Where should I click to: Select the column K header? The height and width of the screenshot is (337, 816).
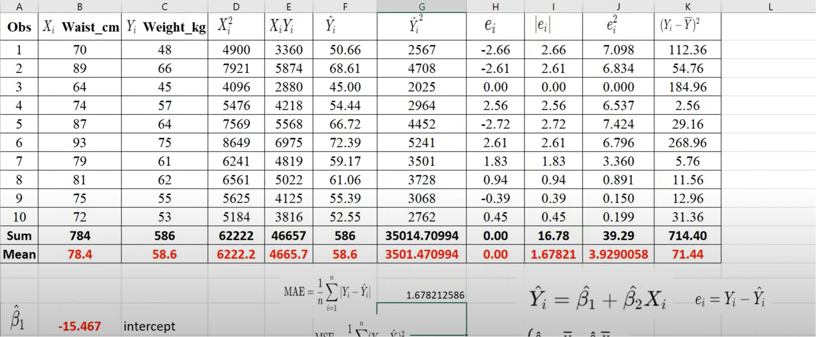pos(687,7)
